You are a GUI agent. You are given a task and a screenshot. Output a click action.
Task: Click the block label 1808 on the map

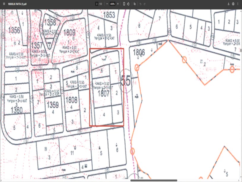click(71, 100)
